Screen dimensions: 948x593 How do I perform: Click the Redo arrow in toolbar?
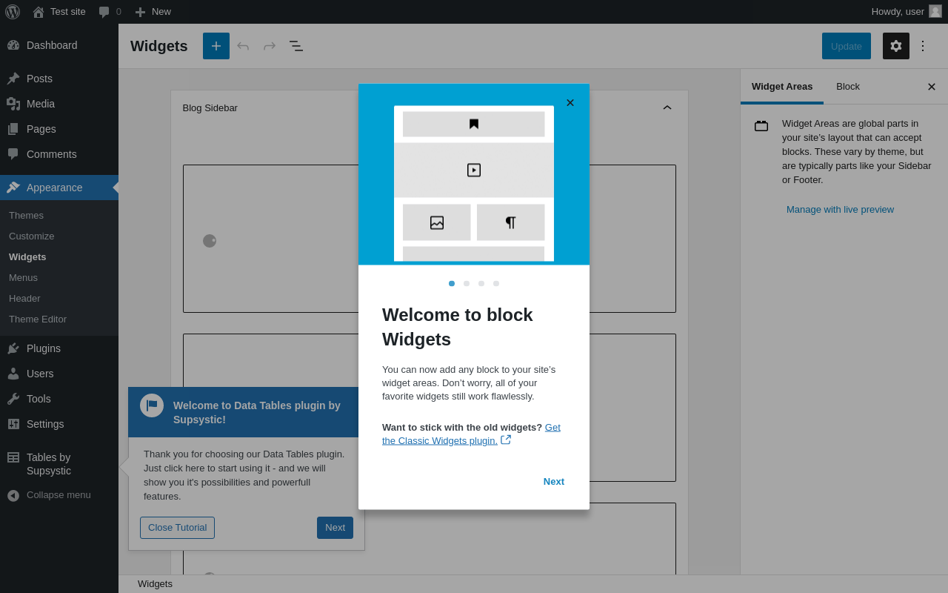[x=270, y=46]
